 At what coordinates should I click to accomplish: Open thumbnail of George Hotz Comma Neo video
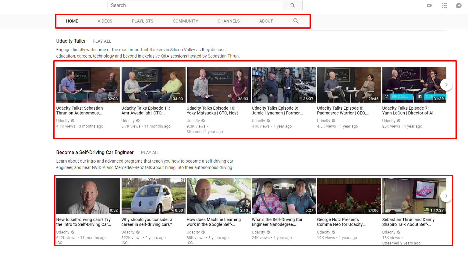(349, 196)
